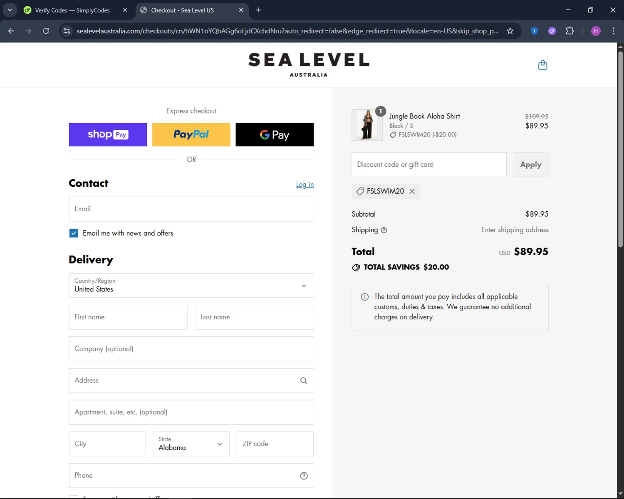Click the shipping help question mark icon

(384, 230)
